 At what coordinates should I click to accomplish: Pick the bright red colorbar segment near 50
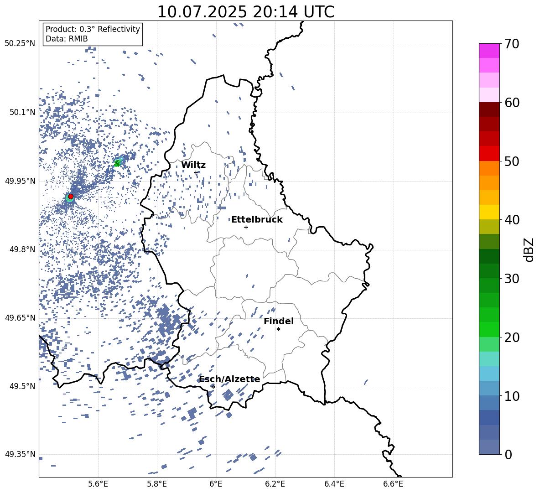[x=489, y=154]
